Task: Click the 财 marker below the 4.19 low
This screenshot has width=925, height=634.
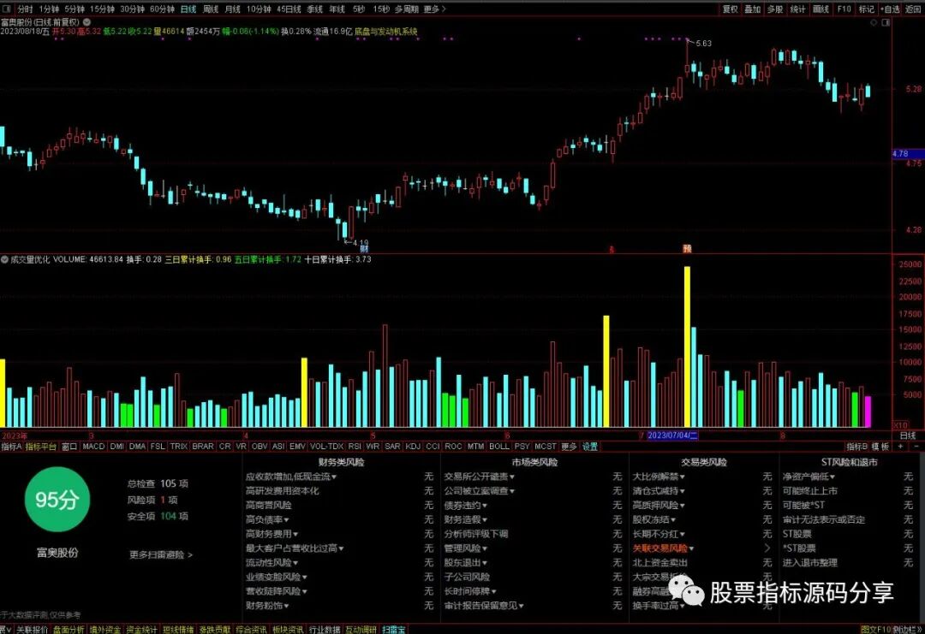Action: click(364, 249)
